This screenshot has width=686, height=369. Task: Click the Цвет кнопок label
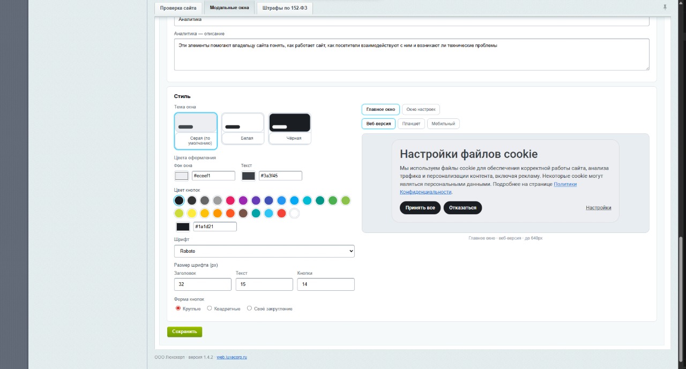[x=187, y=190]
